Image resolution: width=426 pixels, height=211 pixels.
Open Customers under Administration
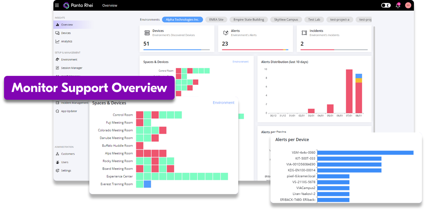[x=68, y=154]
